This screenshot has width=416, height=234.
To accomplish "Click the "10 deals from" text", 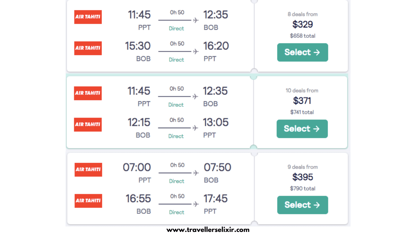I will point(302,90).
